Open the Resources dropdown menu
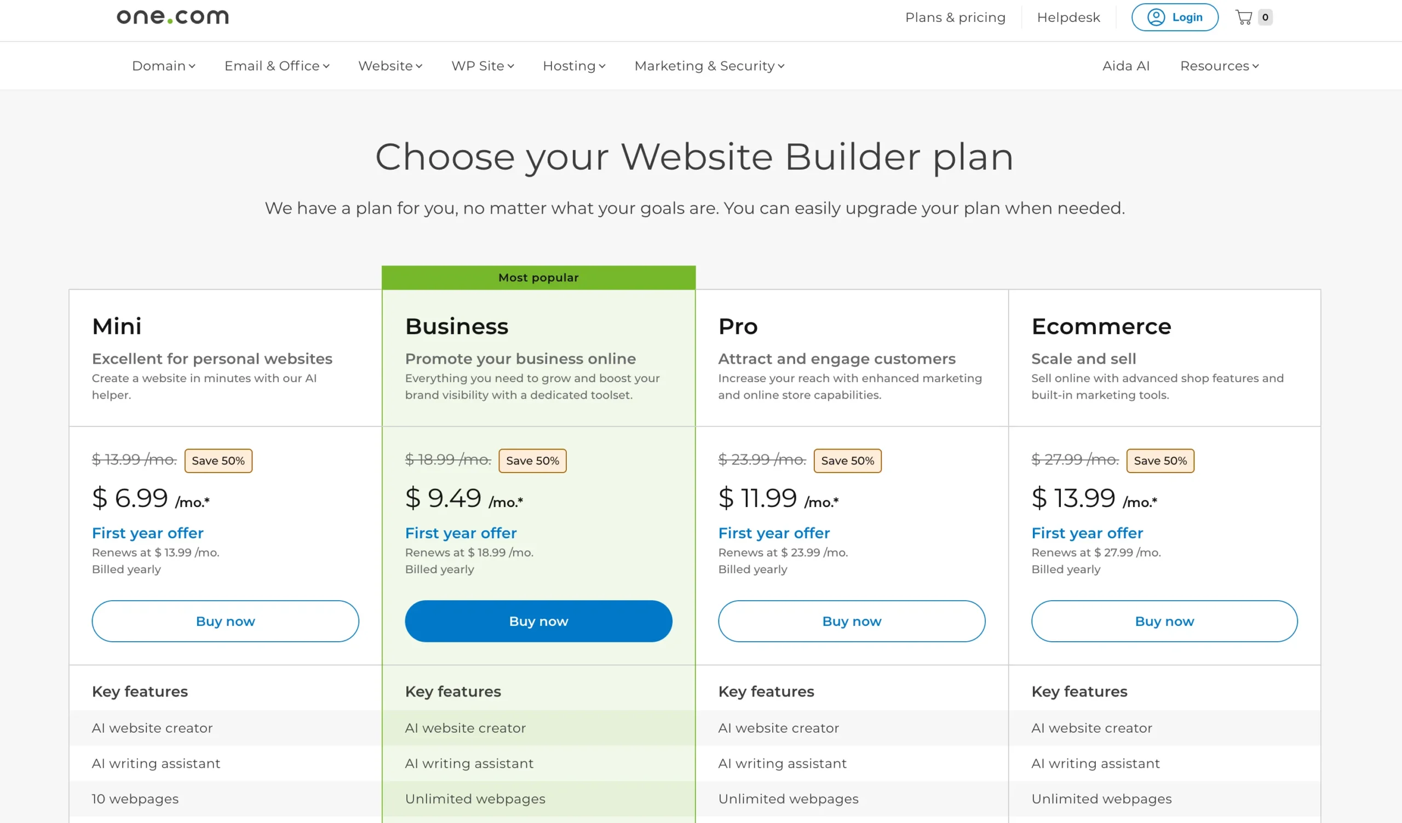The image size is (1402, 823). tap(1219, 66)
